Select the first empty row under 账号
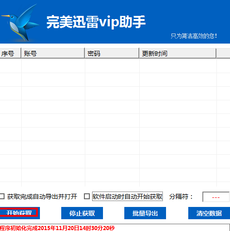The image size is (230, 231). (53, 66)
